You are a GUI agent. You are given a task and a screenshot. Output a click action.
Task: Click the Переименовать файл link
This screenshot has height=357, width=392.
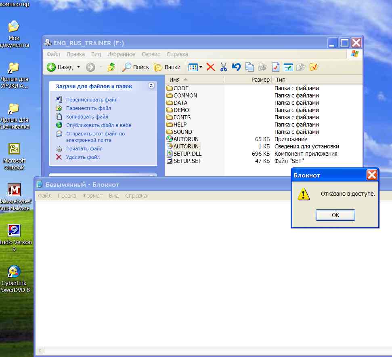pyautogui.click(x=92, y=99)
